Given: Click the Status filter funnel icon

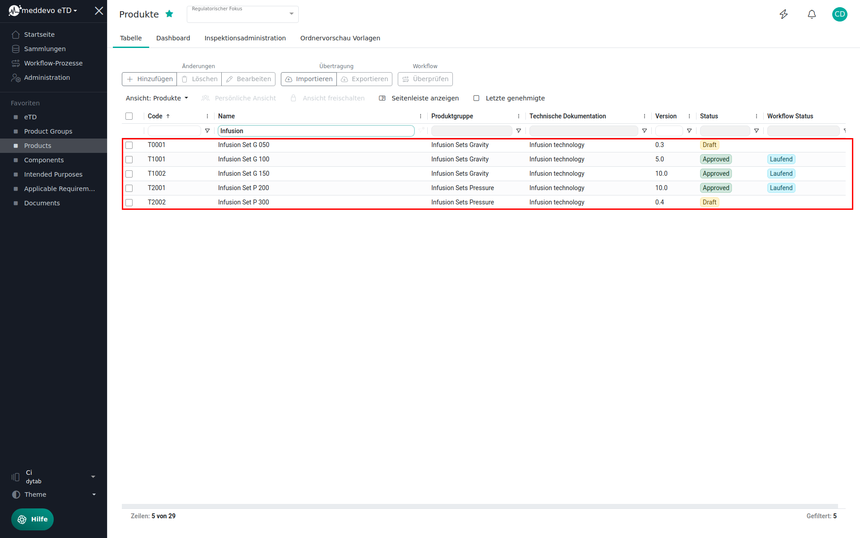Looking at the screenshot, I should 757,131.
